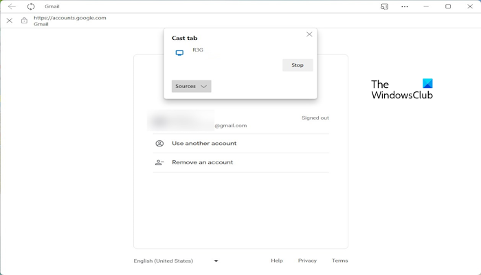Viewport: 481px width, 275px height.
Task: Click Use another account
Action: coord(204,144)
